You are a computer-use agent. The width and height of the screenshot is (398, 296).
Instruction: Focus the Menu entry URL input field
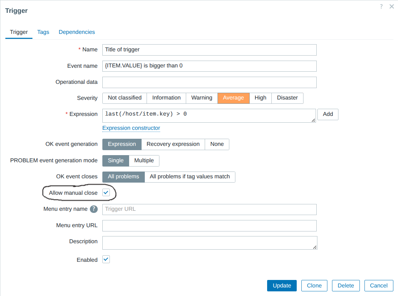(x=209, y=225)
